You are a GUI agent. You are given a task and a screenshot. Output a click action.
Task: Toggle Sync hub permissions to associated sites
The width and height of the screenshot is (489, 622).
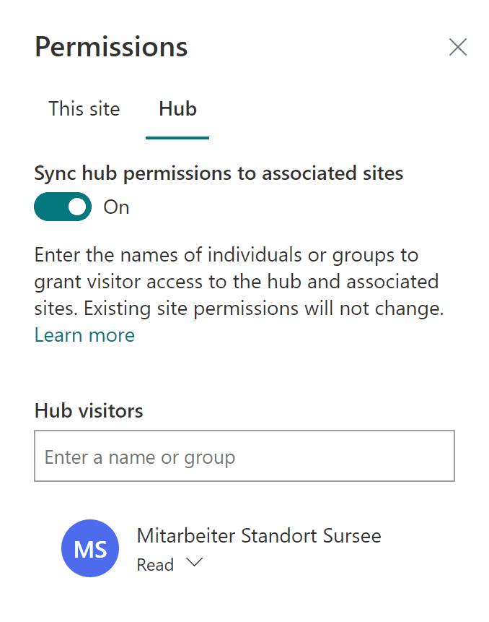63,207
